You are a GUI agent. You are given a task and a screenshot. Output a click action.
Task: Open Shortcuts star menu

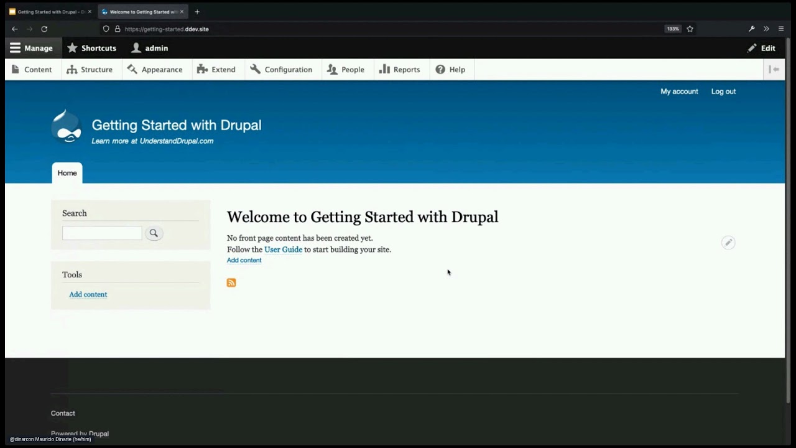pos(91,48)
